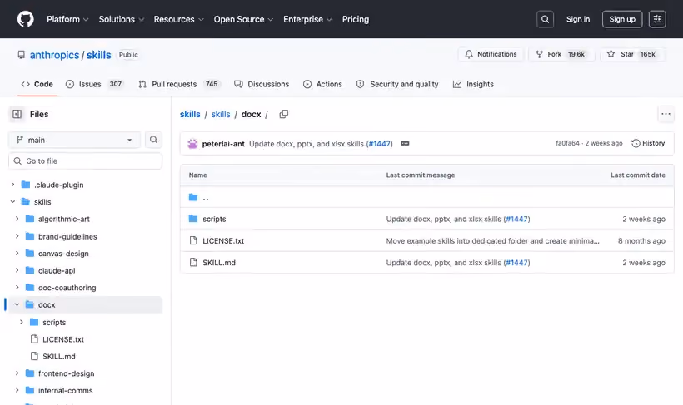
Task: Click the Sign up button
Action: pos(622,19)
